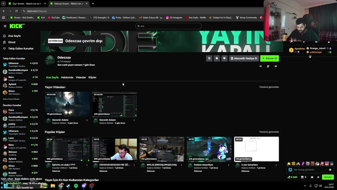
Task: Toggle the notification bell for Odeszaa
Action: tap(217, 58)
